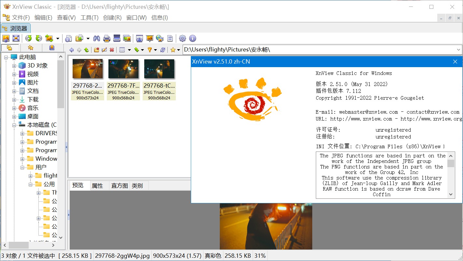Viewport: 463px width, 261px height.
Task: Switch to categories book panel tab
Action: [x=52, y=48]
